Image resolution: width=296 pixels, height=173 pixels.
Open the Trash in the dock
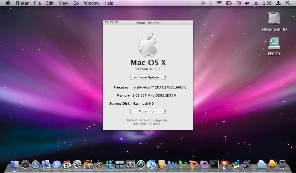pyautogui.click(x=282, y=164)
